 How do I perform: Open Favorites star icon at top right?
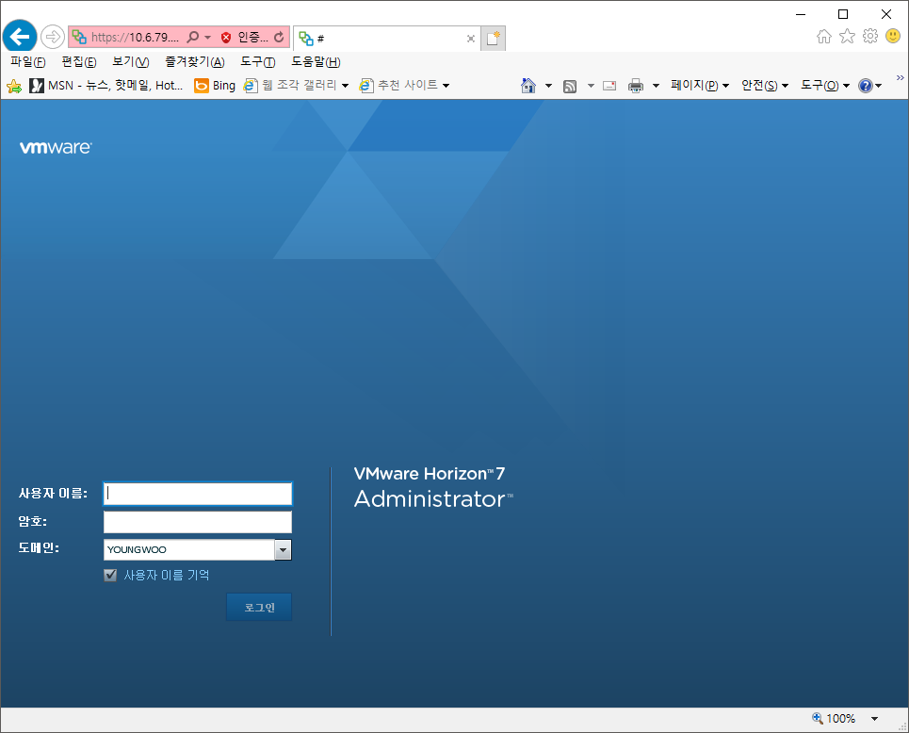click(847, 37)
